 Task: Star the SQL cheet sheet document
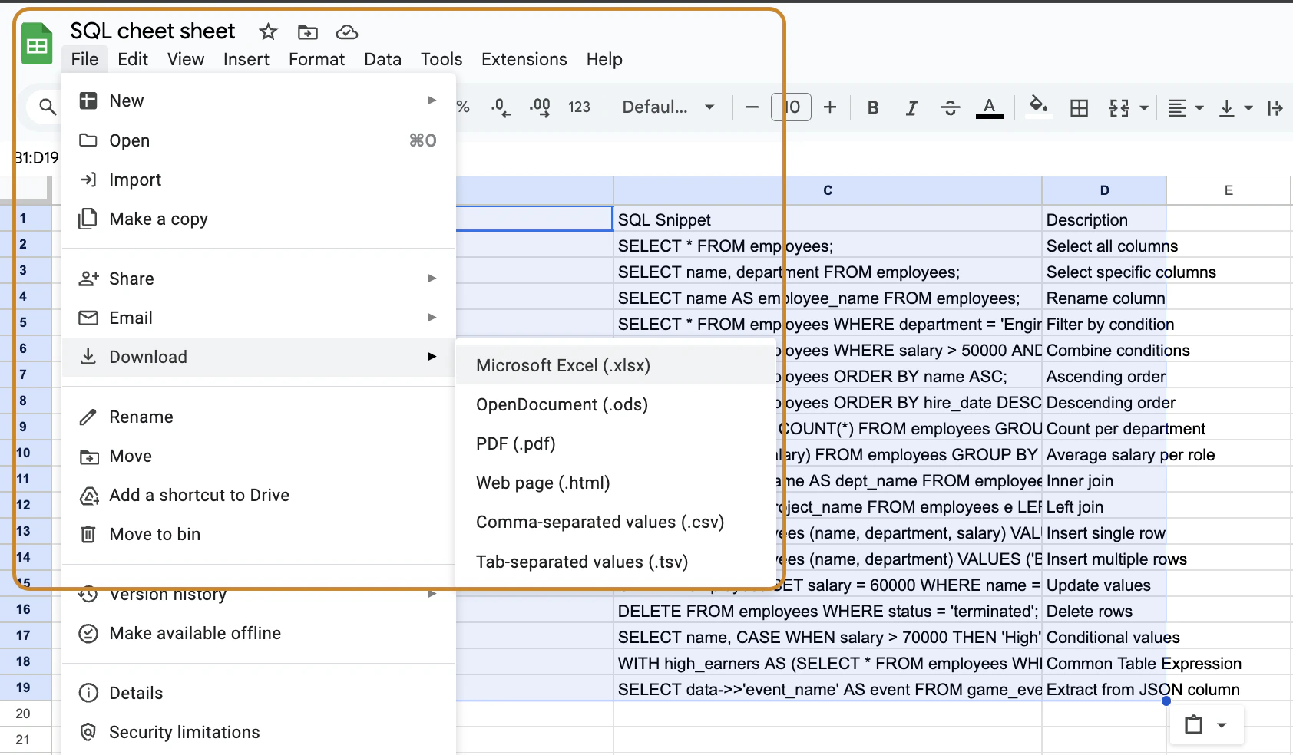click(x=268, y=31)
